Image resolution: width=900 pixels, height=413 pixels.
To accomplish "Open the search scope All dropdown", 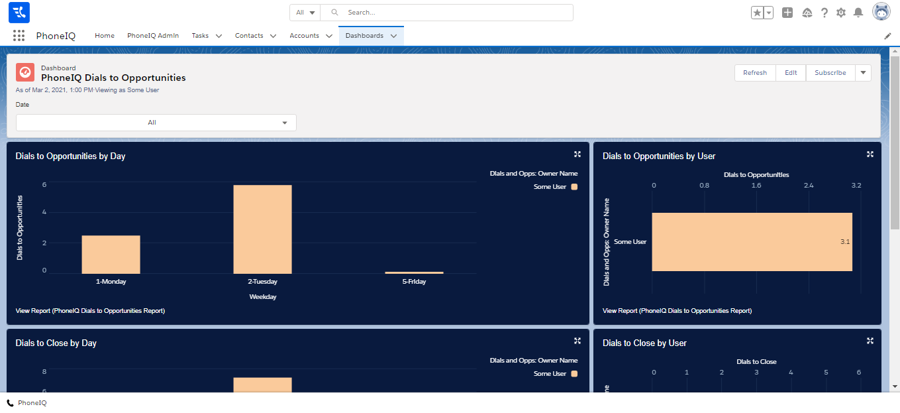I will click(305, 13).
